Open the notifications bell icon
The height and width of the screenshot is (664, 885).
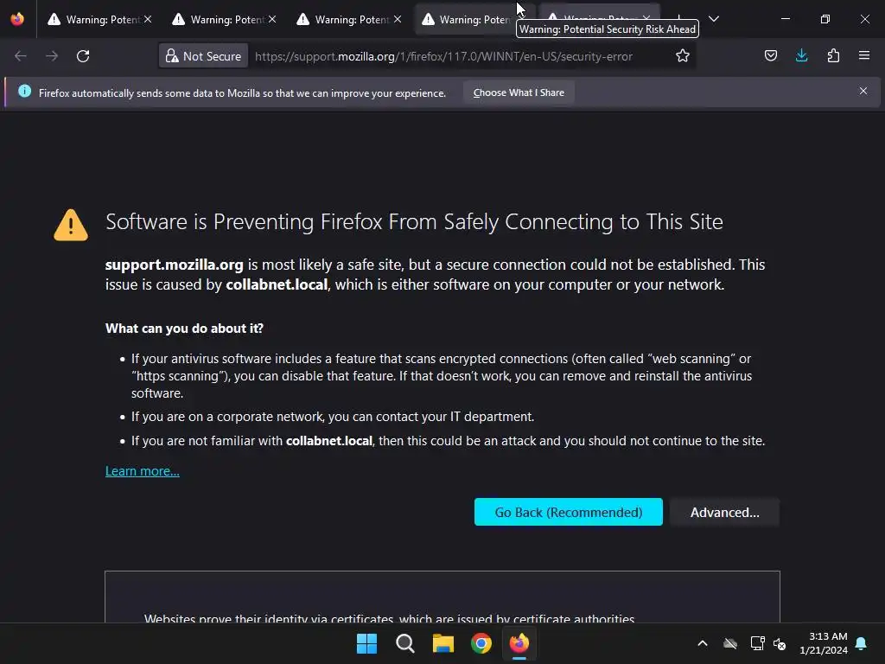tap(862, 643)
